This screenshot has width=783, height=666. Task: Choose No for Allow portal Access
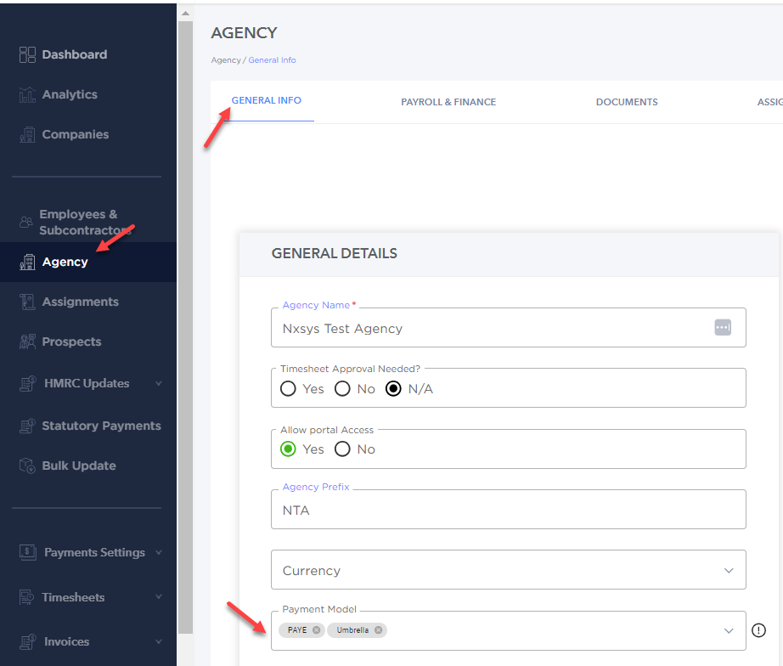coord(342,449)
